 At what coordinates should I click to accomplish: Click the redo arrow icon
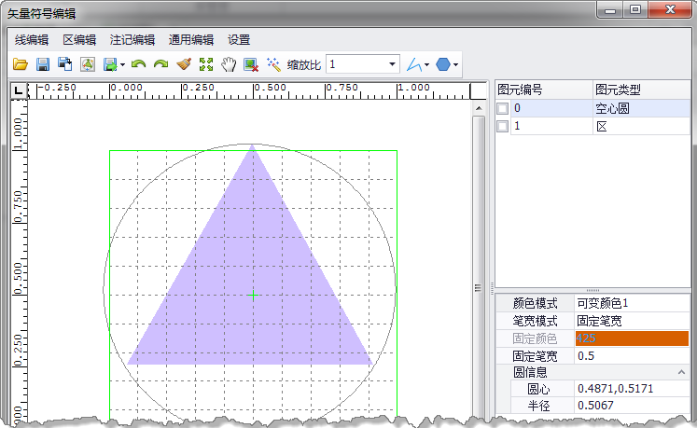click(160, 64)
